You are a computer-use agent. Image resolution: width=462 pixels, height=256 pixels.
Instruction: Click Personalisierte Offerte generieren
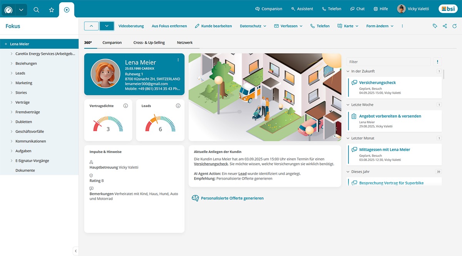(232, 198)
